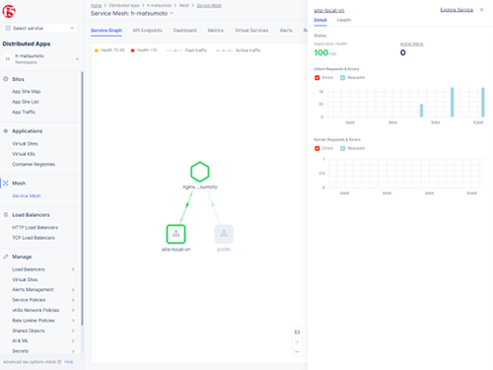Toggle Errors checkbox in Client Requests chart
Screen dimensions: 493x370
pyautogui.click(x=317, y=78)
